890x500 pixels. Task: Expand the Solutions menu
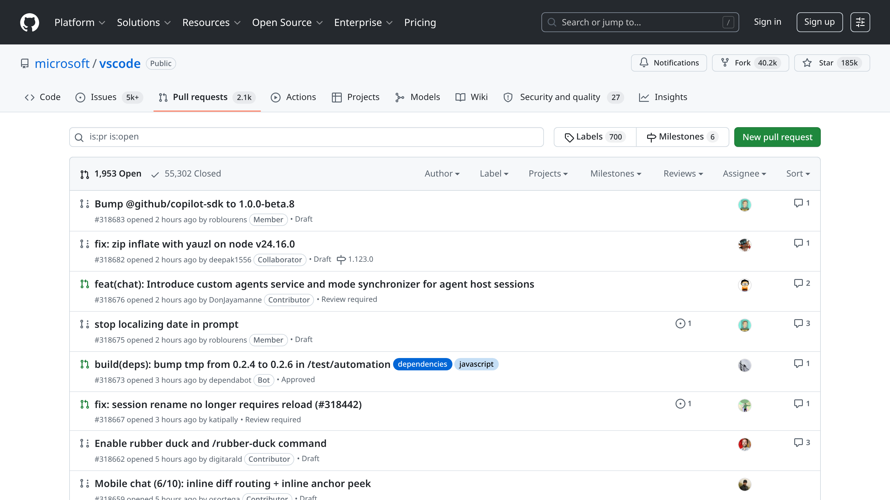point(144,23)
